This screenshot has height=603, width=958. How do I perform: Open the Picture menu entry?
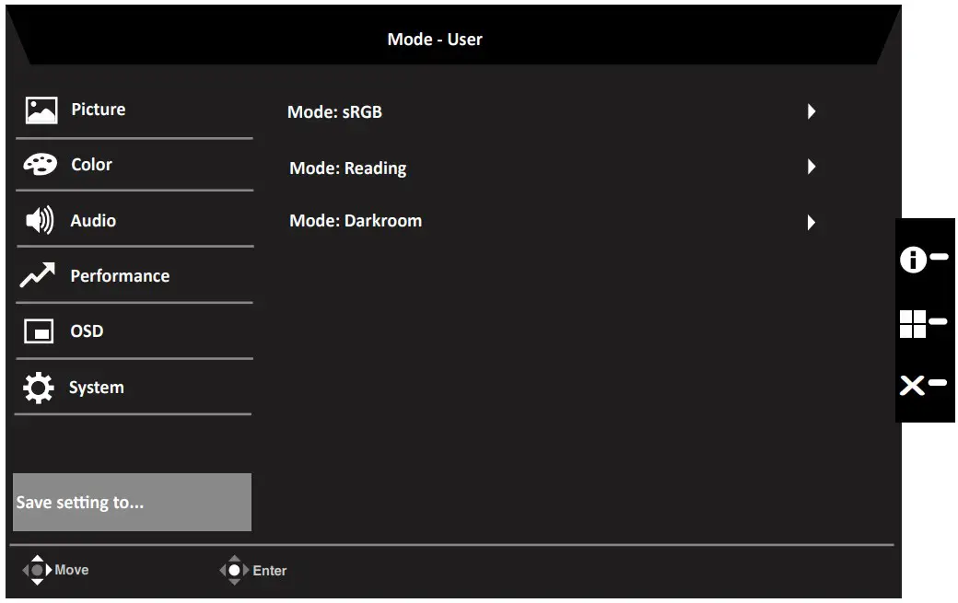click(99, 109)
